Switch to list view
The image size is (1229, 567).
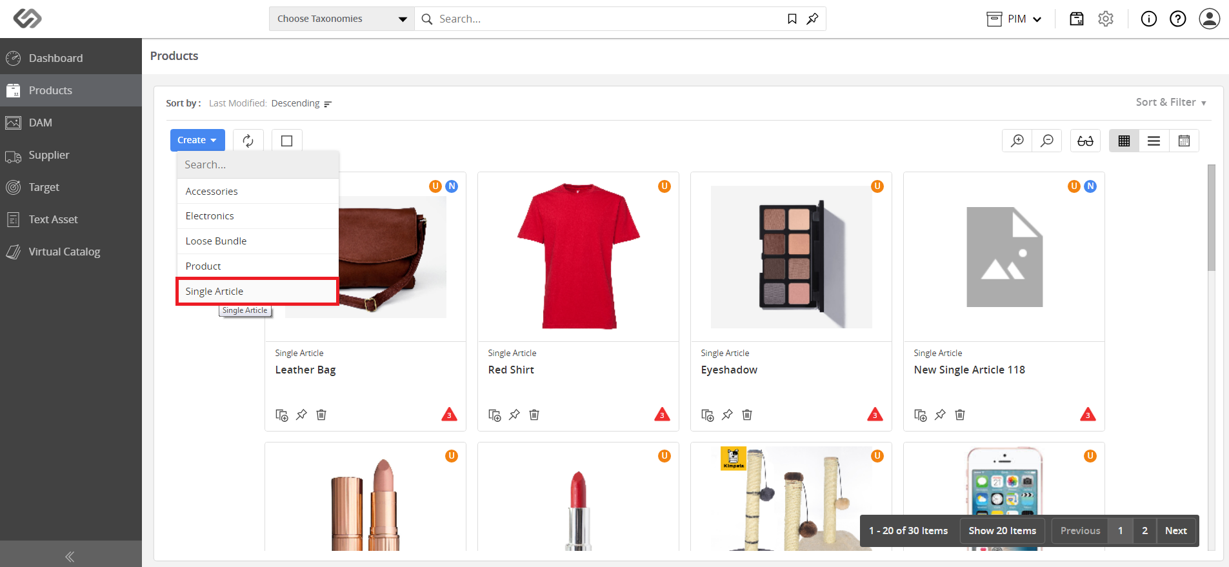coord(1154,141)
